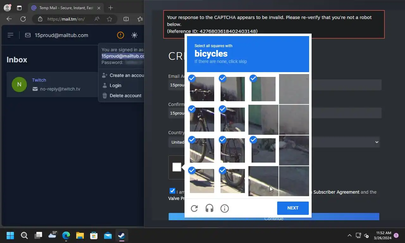This screenshot has height=243, width=405.
Task: Open Edge split screen
Action: click(126, 19)
